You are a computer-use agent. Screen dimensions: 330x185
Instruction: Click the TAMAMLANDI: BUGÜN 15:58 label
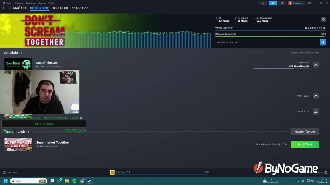pyautogui.click(x=271, y=144)
